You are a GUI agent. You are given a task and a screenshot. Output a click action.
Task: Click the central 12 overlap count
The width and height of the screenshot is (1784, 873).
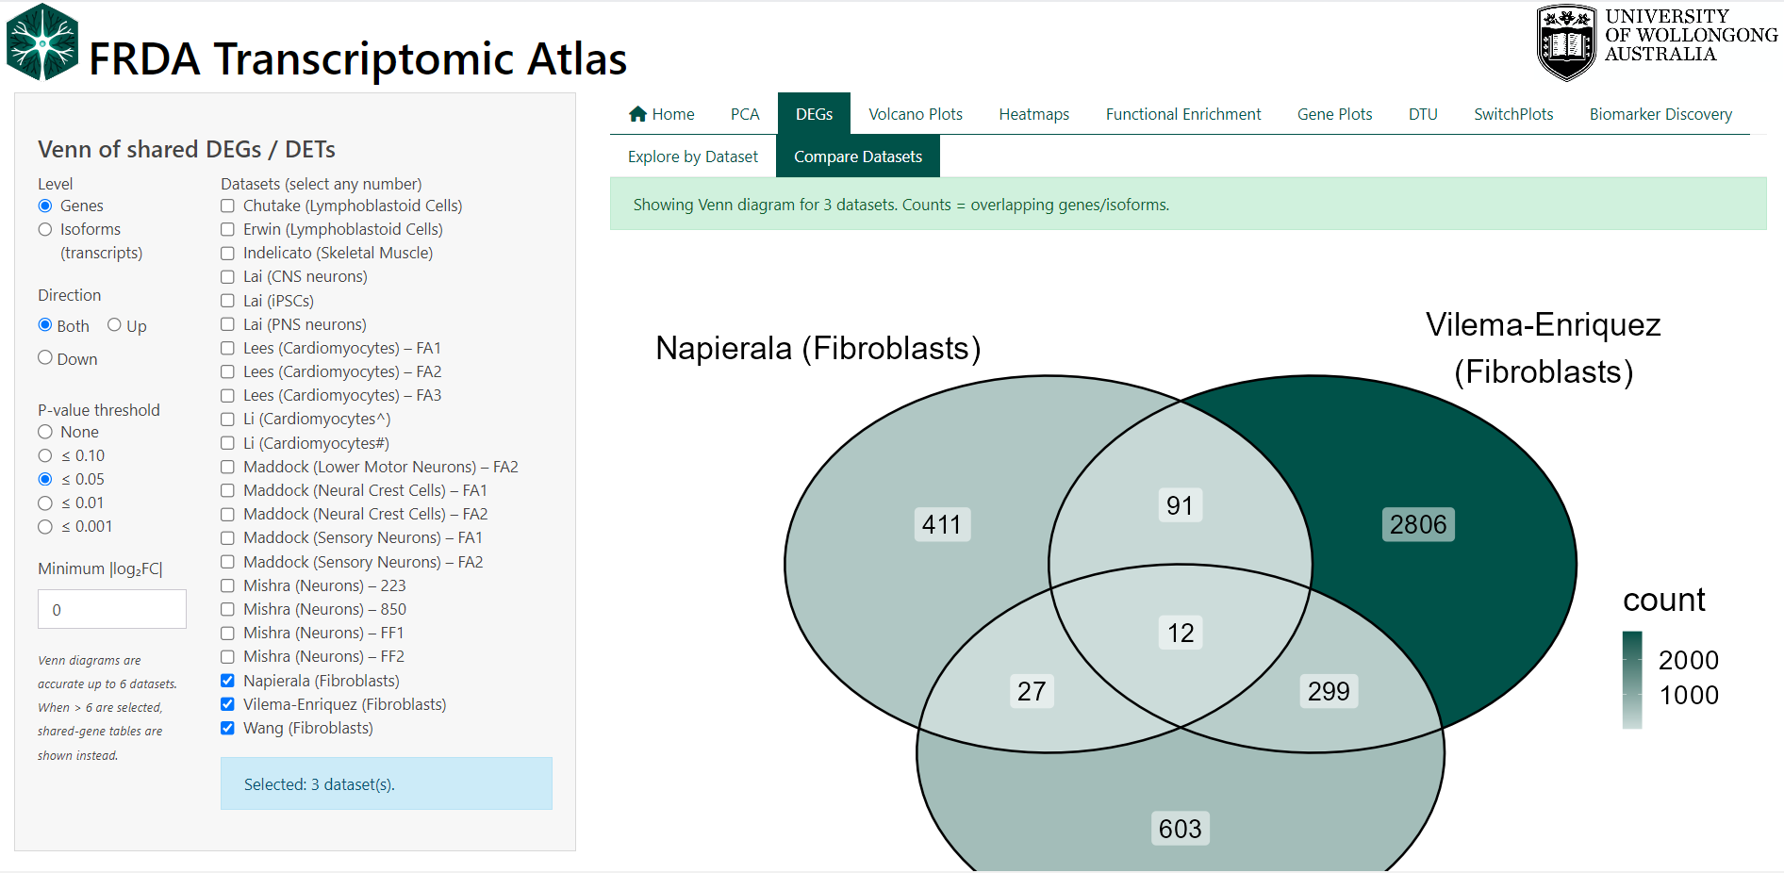click(x=1181, y=633)
